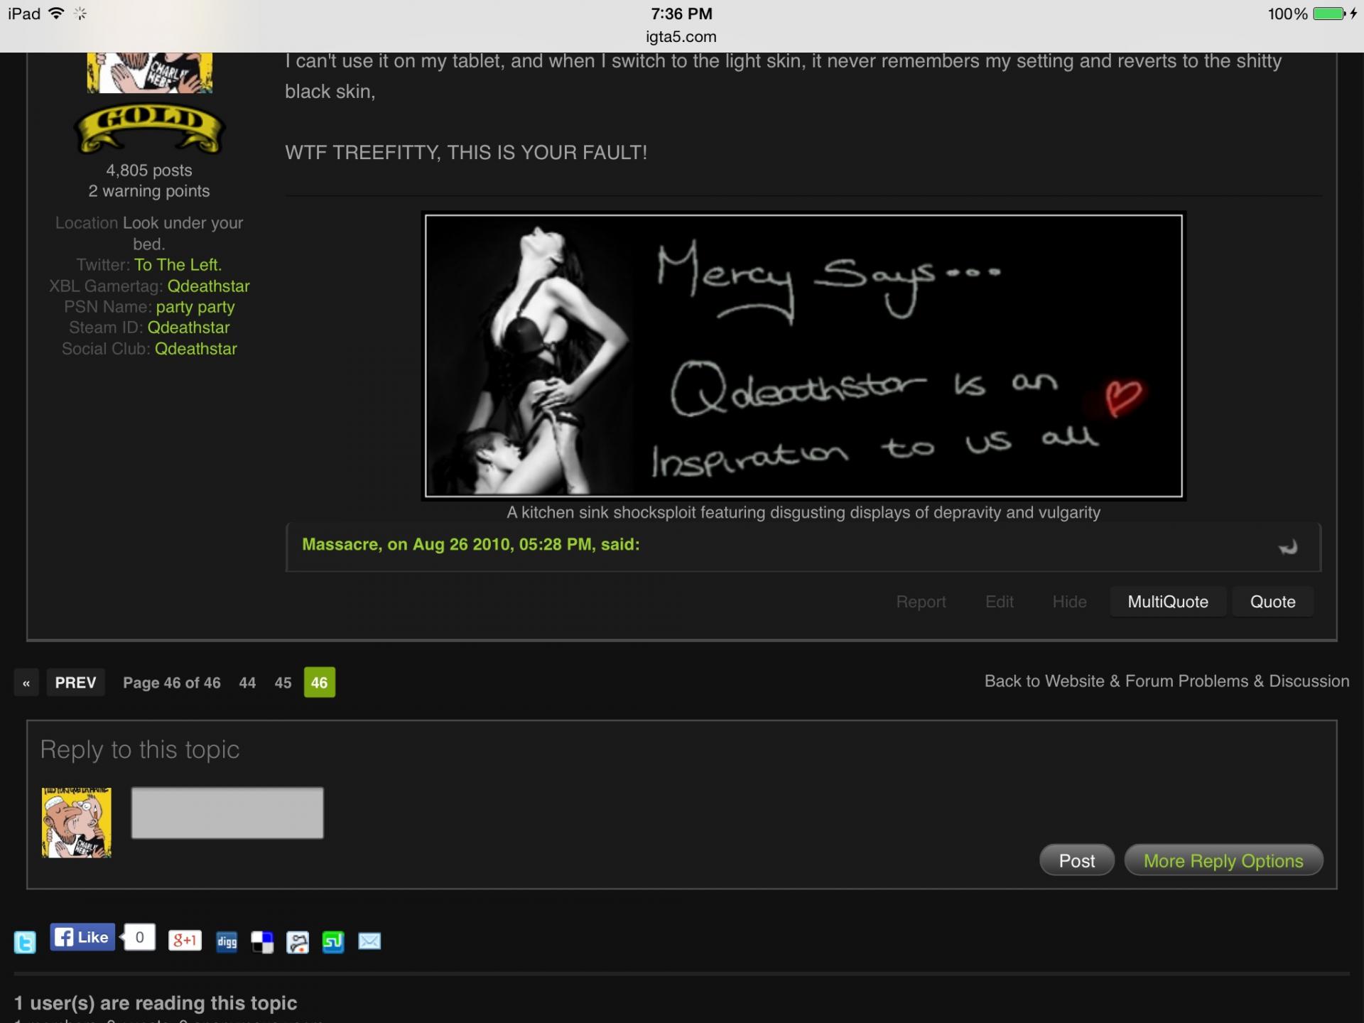Toggle MultiQuote on this post

tap(1167, 602)
